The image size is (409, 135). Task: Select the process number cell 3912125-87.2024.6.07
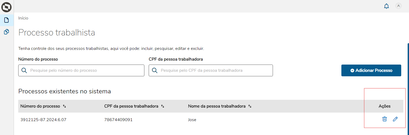43,120
